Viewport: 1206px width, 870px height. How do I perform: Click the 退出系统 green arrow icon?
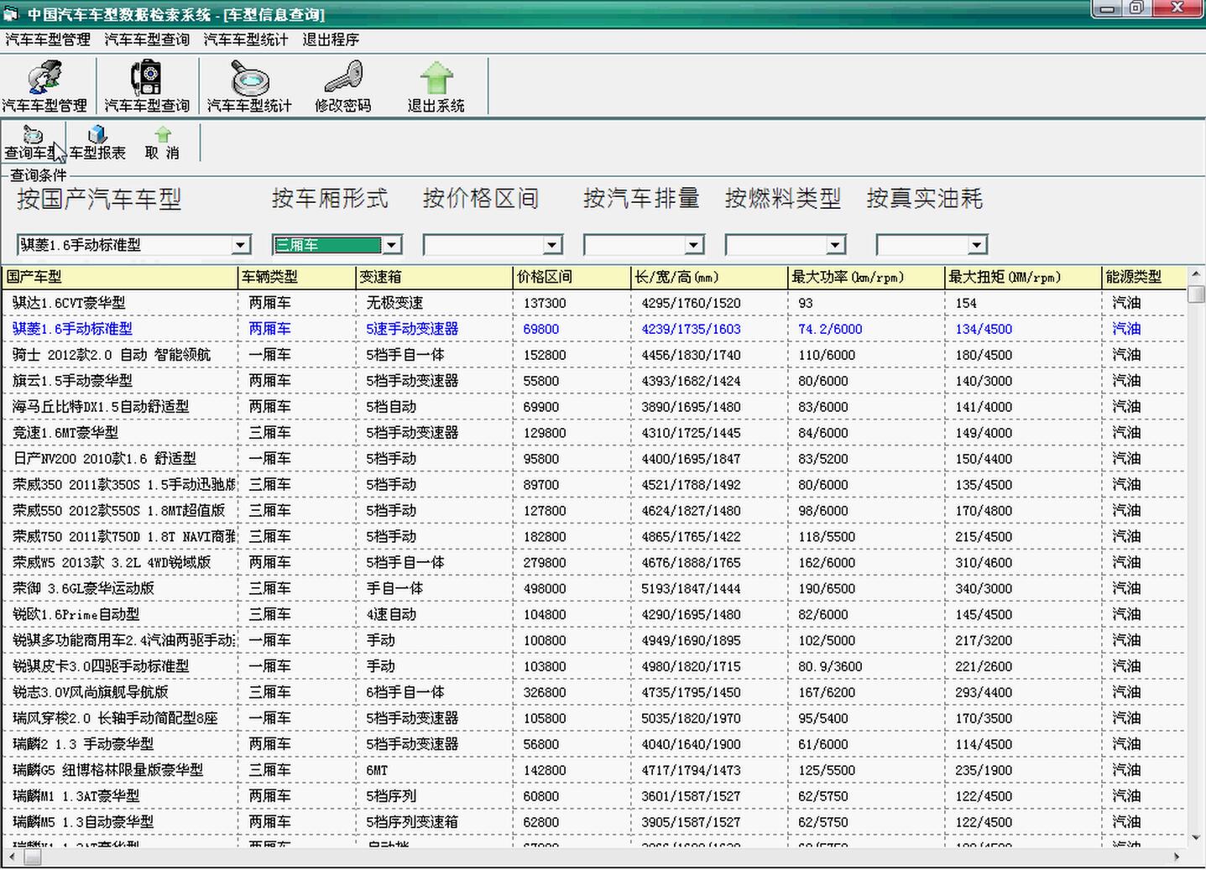pyautogui.click(x=436, y=87)
